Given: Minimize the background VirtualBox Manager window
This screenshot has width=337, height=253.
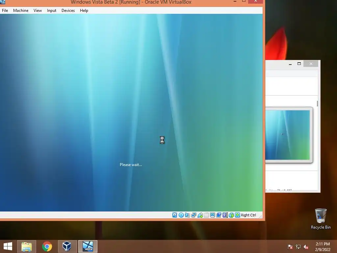Looking at the screenshot, I should [290, 64].
